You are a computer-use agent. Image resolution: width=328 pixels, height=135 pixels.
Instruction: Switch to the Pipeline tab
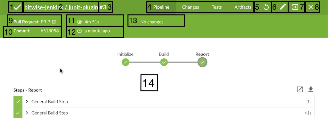click(x=161, y=7)
